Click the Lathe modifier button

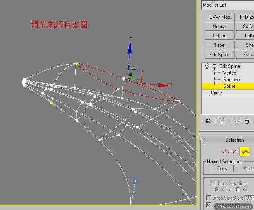coord(245,36)
